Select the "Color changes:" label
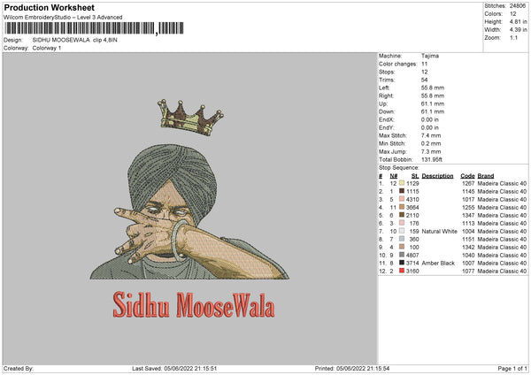This screenshot has height=375, width=531. point(398,64)
